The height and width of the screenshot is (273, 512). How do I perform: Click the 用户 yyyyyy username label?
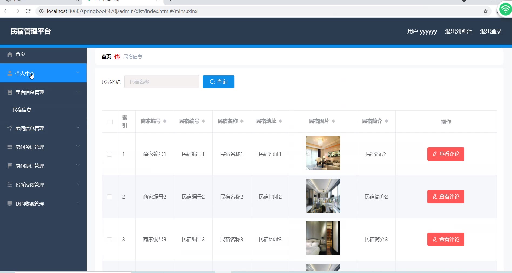tap(422, 32)
